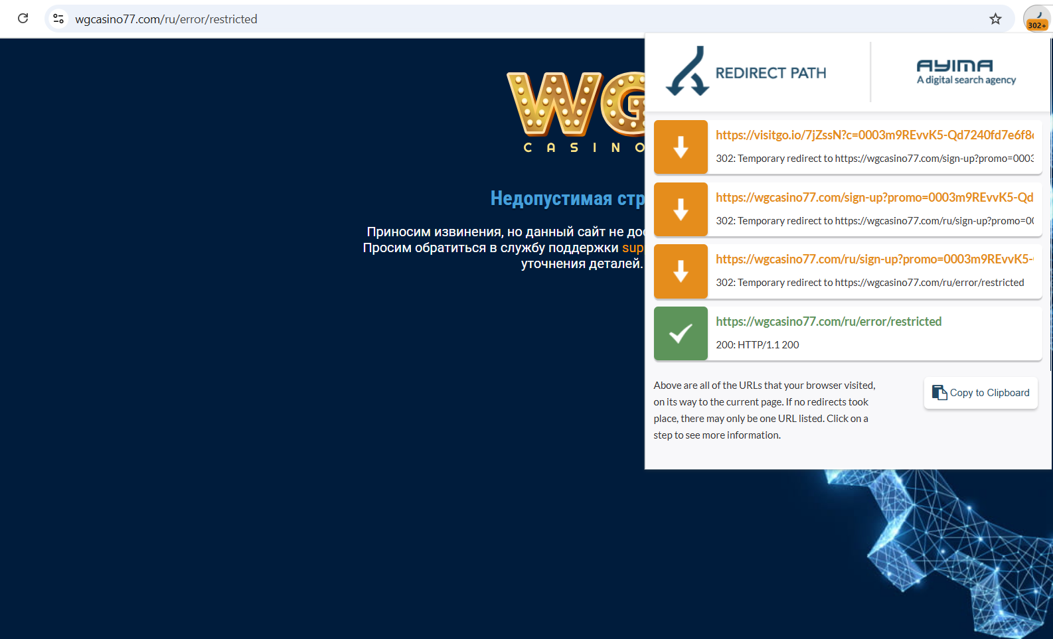This screenshot has height=639, width=1053.
Task: Click the 'Above are all of the URLs' help text
Action: pos(764,410)
